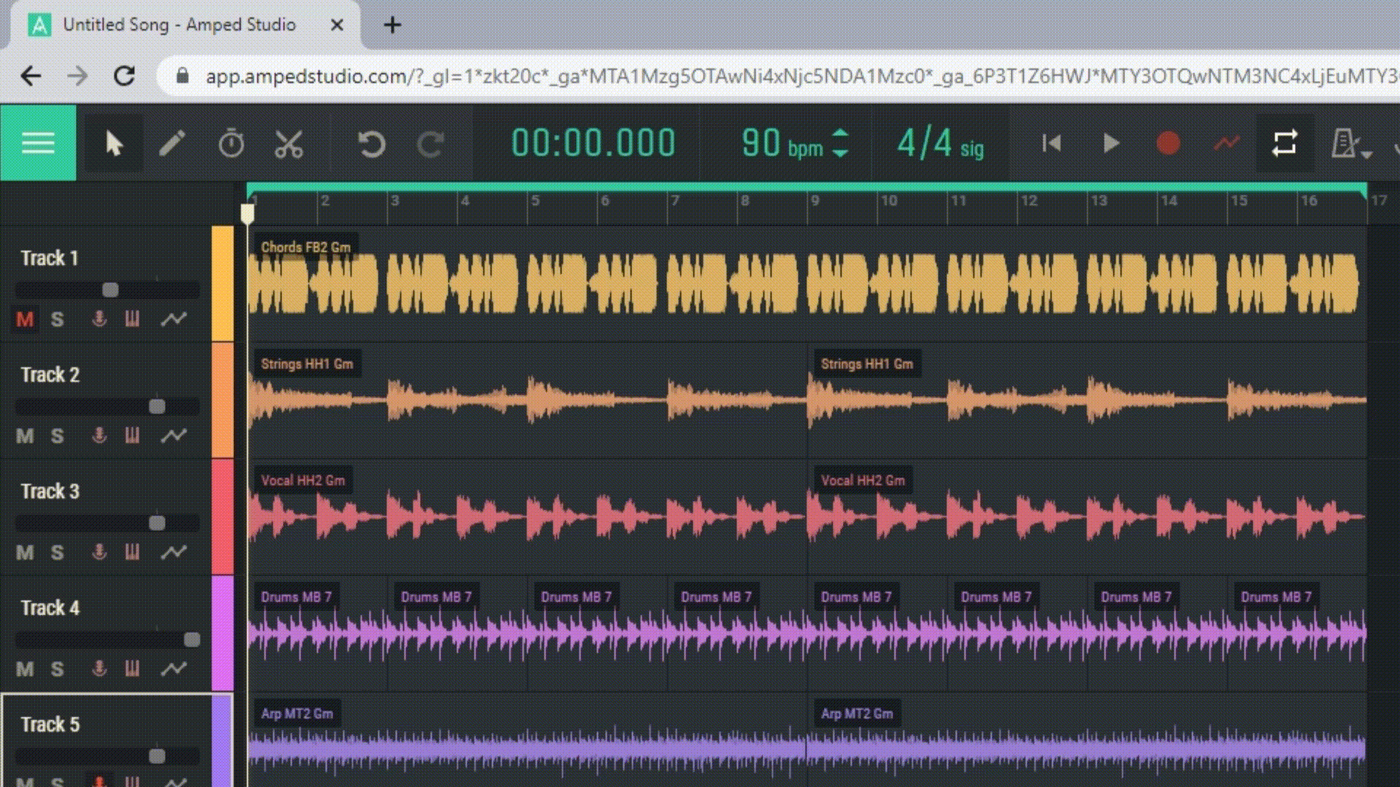1400x787 pixels.
Task: Solo Track 4 with its S button
Action: click(x=57, y=668)
